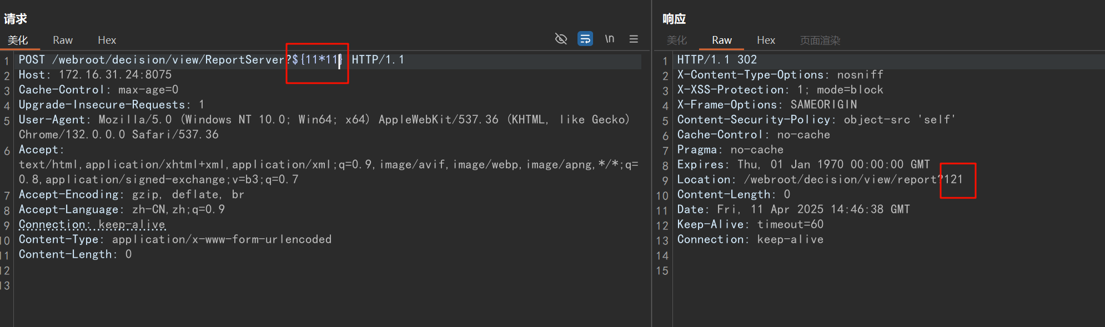Toggle the blue word wrap icon
Screen dimensions: 1105x327
585,39
